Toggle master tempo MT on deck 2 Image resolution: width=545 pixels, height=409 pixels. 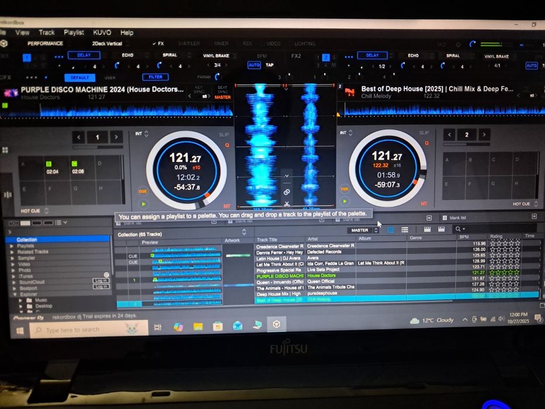(423, 203)
